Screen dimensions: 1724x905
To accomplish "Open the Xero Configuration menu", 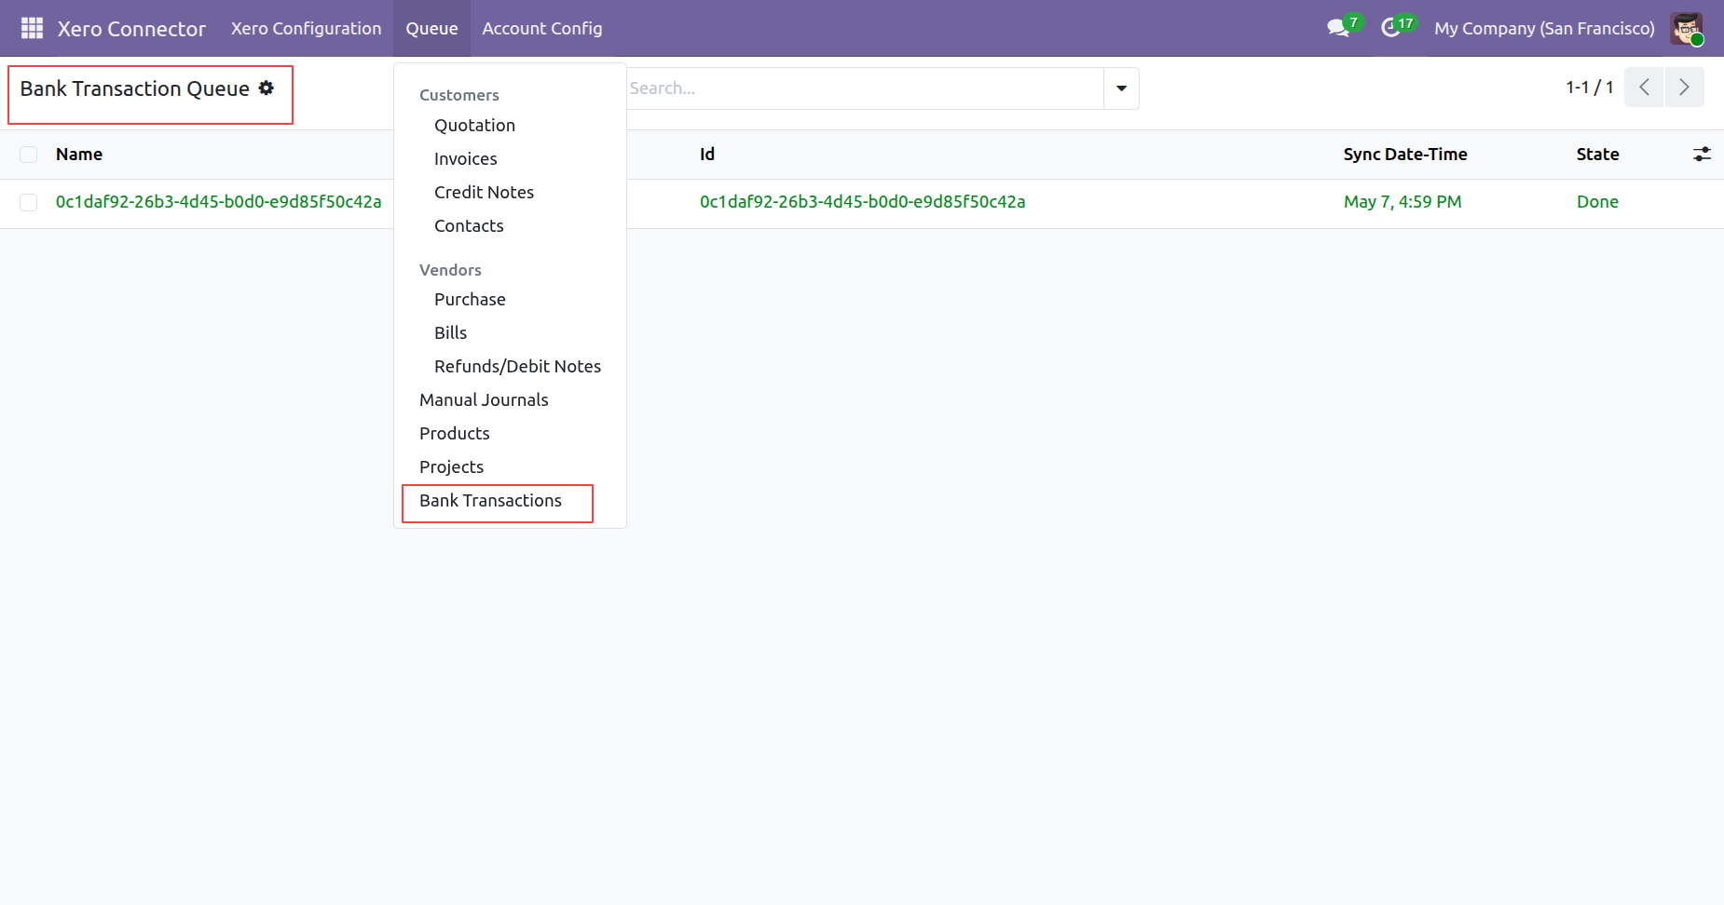I will pos(307,28).
